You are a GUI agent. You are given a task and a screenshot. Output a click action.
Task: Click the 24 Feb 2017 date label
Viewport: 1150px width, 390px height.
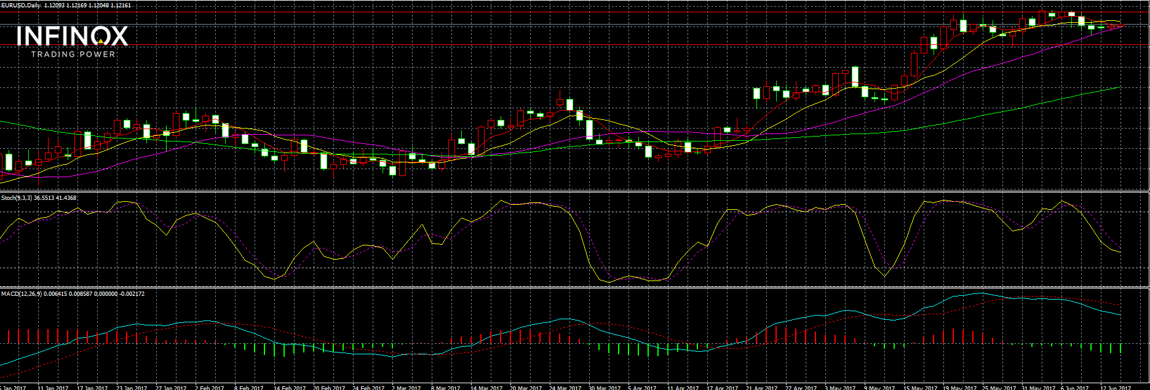pos(369,388)
